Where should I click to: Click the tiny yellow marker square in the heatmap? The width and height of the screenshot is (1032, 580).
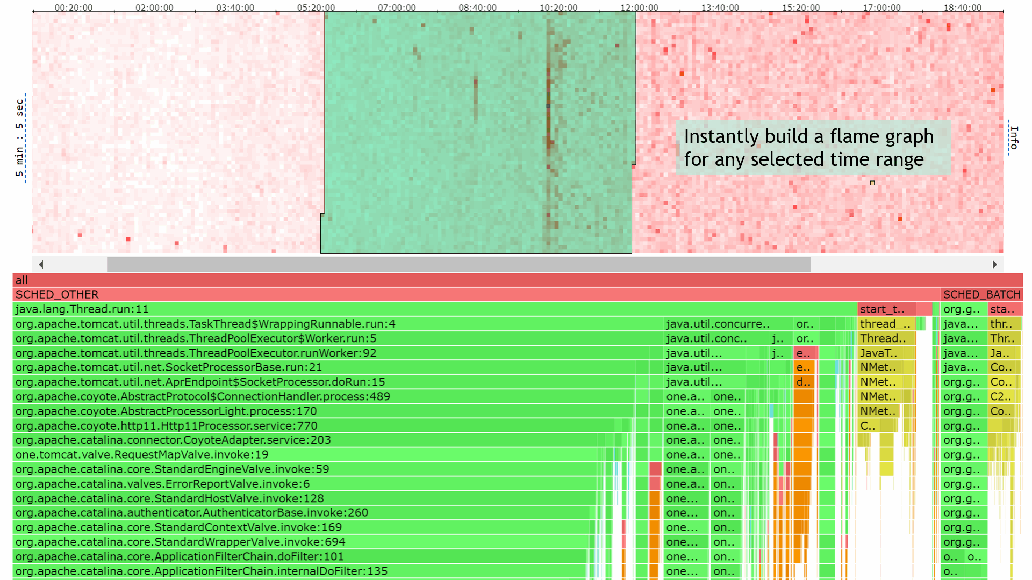872,183
